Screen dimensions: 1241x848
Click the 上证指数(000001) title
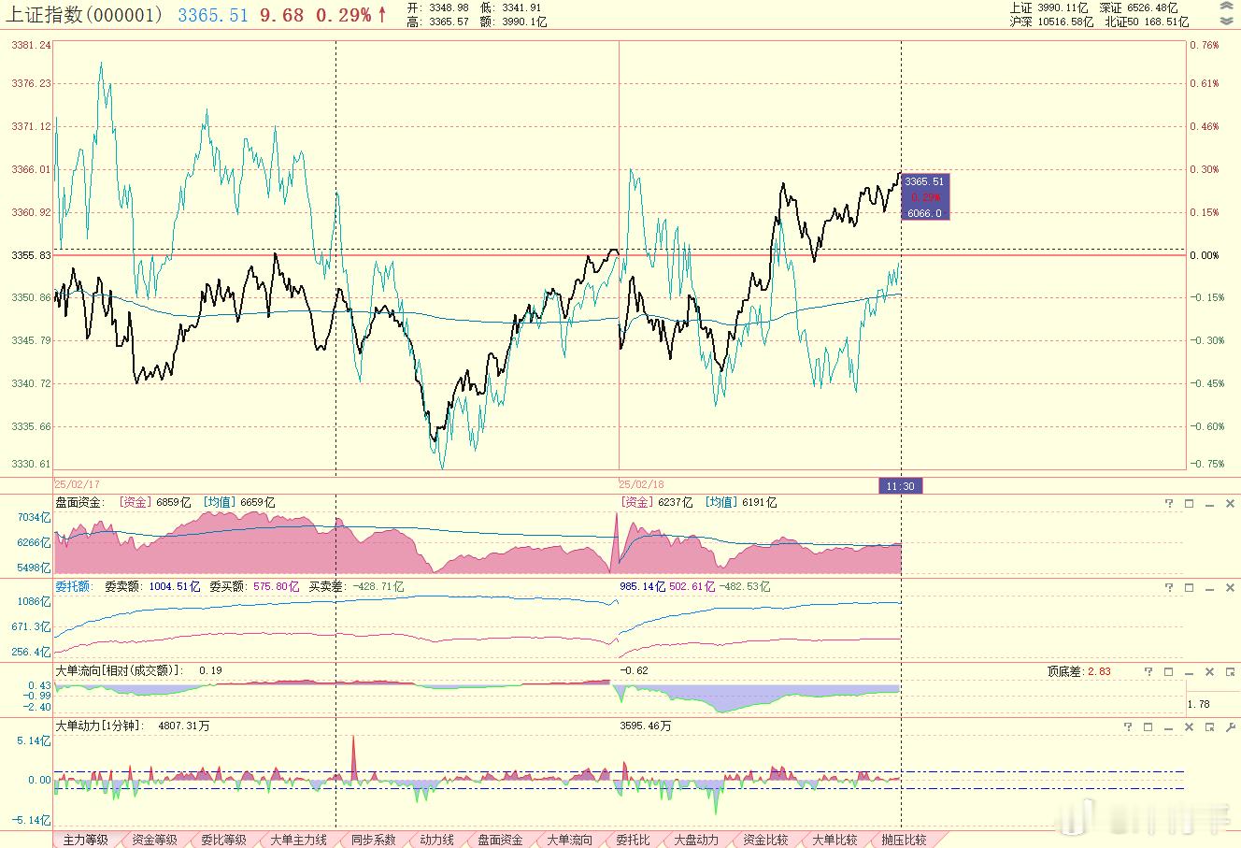point(86,15)
